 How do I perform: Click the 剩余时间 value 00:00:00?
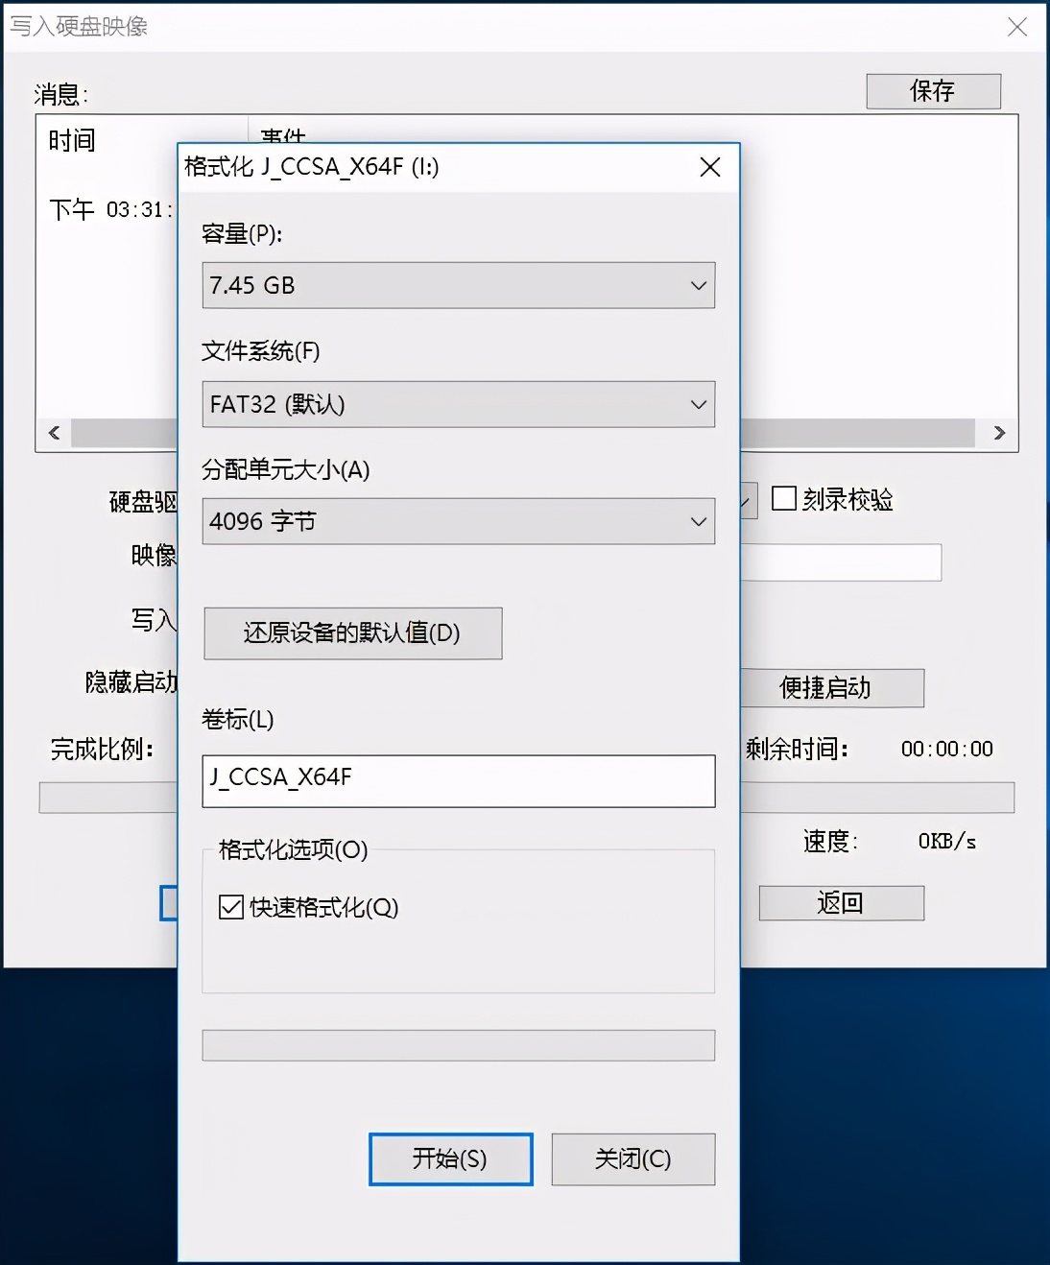click(x=947, y=749)
